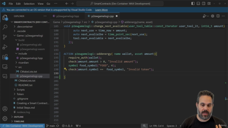This screenshot has width=228, height=128.
Task: Open the Selection menu
Action: click(29, 4)
